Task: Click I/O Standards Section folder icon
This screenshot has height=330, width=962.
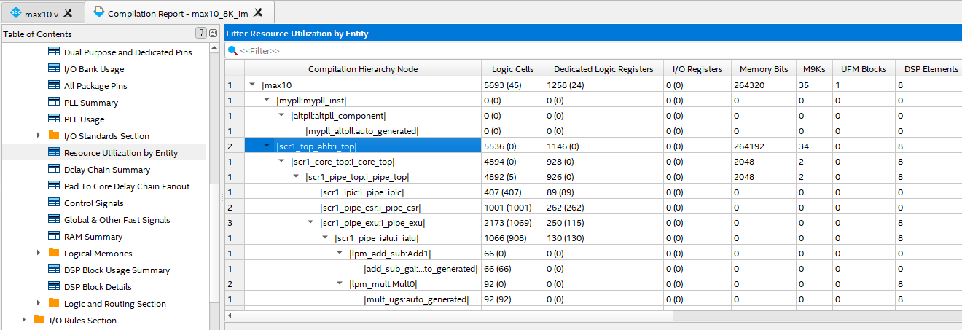Action: [x=53, y=135]
